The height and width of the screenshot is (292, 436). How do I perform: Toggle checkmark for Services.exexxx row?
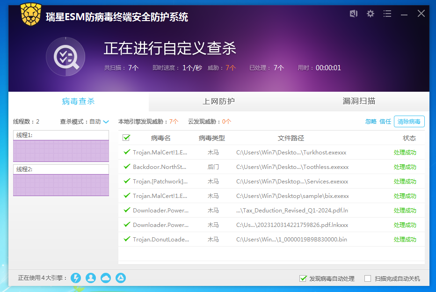[127, 181]
